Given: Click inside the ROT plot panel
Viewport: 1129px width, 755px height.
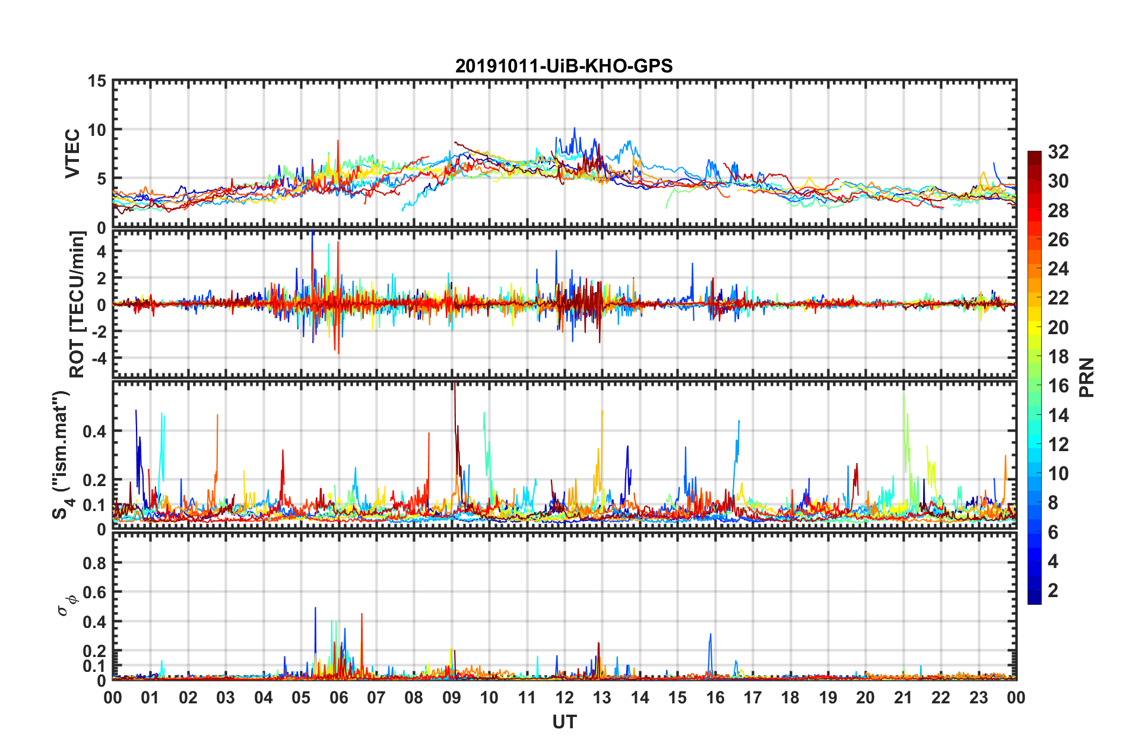Looking at the screenshot, I should [564, 304].
